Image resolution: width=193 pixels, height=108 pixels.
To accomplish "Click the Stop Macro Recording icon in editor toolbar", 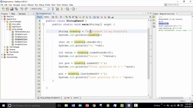I will tap(105, 17).
